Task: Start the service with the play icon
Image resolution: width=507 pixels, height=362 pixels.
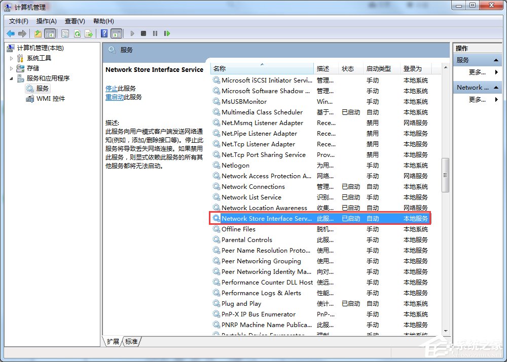Action: coord(132,33)
